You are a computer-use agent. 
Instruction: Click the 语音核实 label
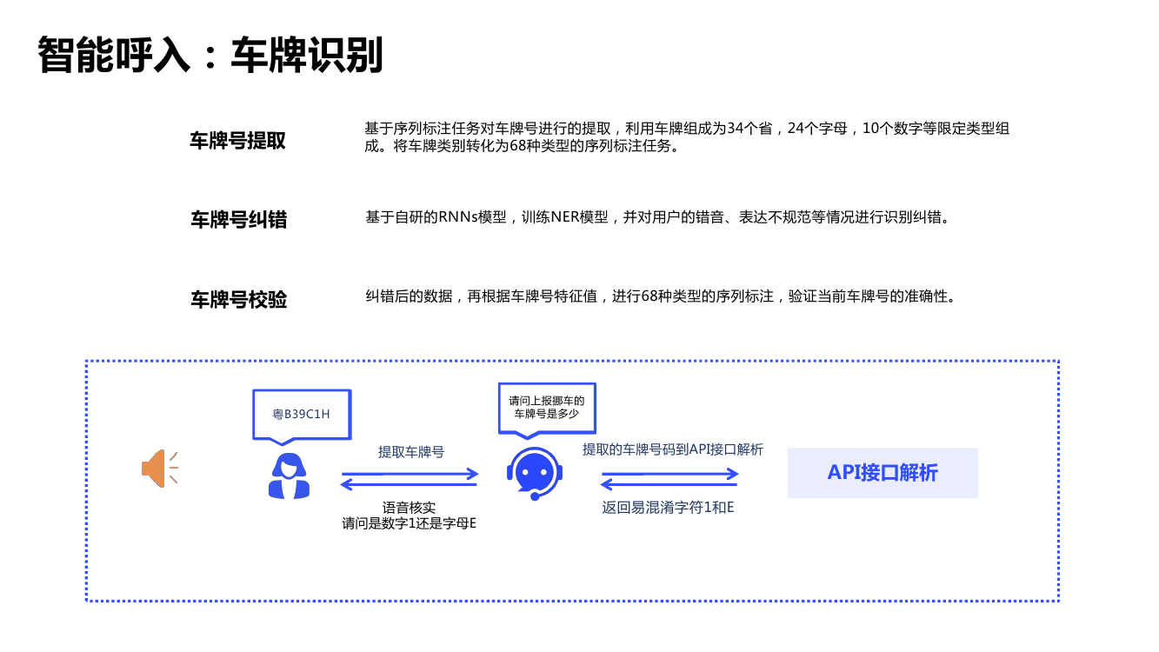410,508
